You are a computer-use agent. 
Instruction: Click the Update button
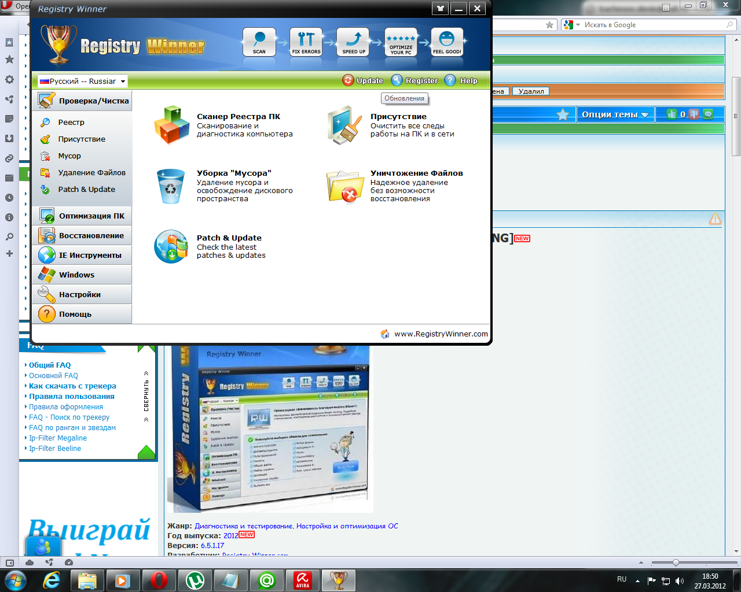click(x=363, y=81)
